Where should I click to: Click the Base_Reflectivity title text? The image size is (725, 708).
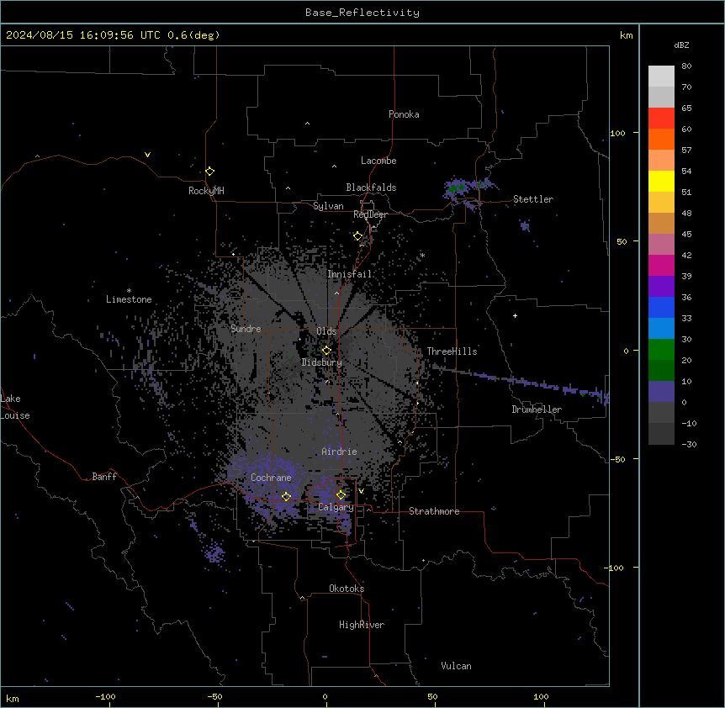(362, 13)
